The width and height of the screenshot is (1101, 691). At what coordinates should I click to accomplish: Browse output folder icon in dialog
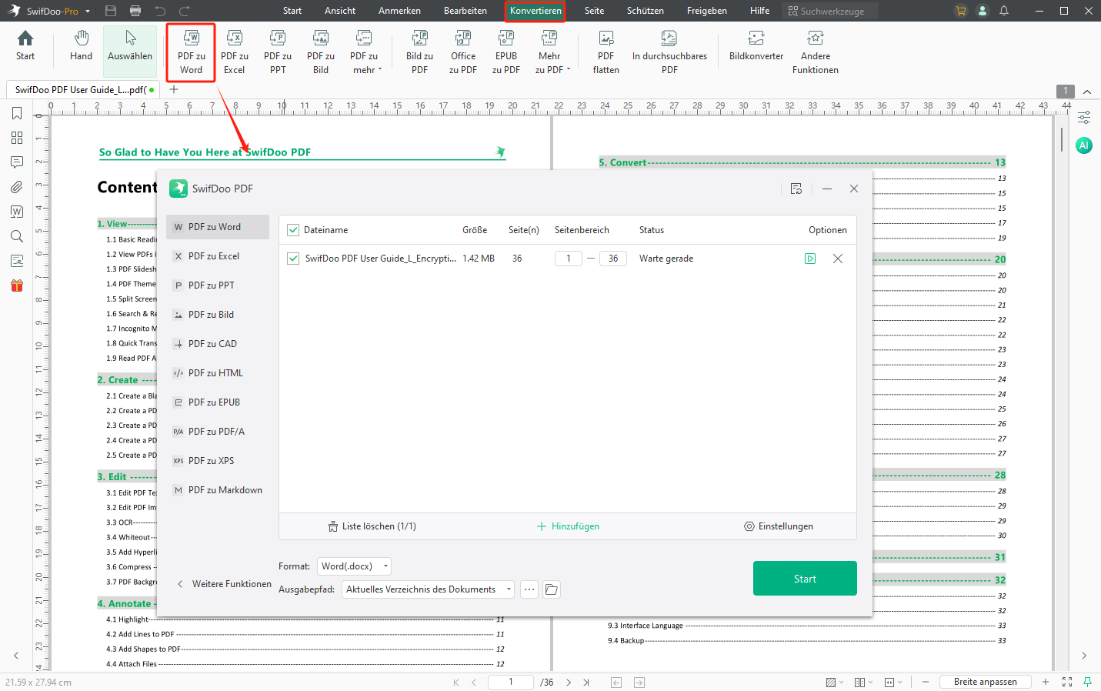coord(552,589)
